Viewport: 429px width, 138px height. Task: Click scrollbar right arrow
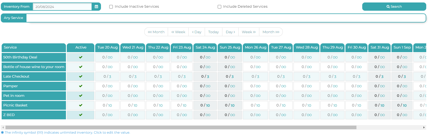424,128
